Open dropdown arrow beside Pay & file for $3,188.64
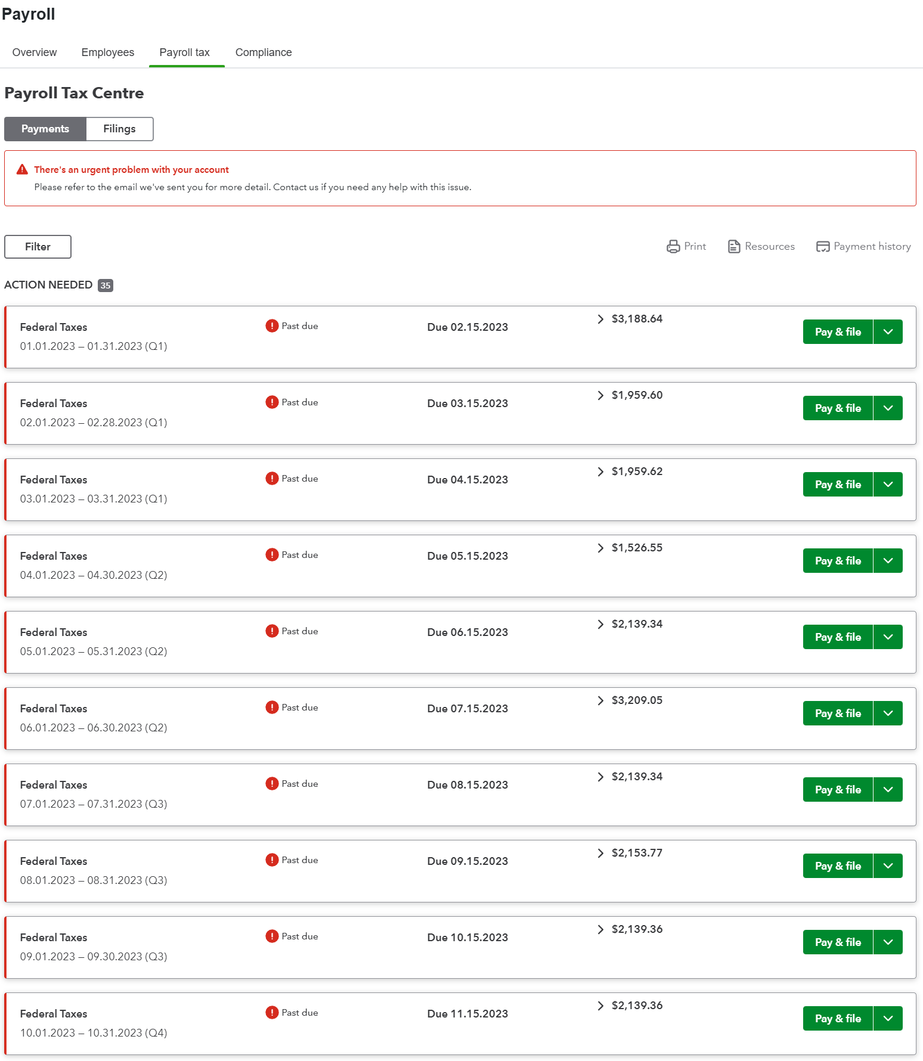 (x=888, y=332)
